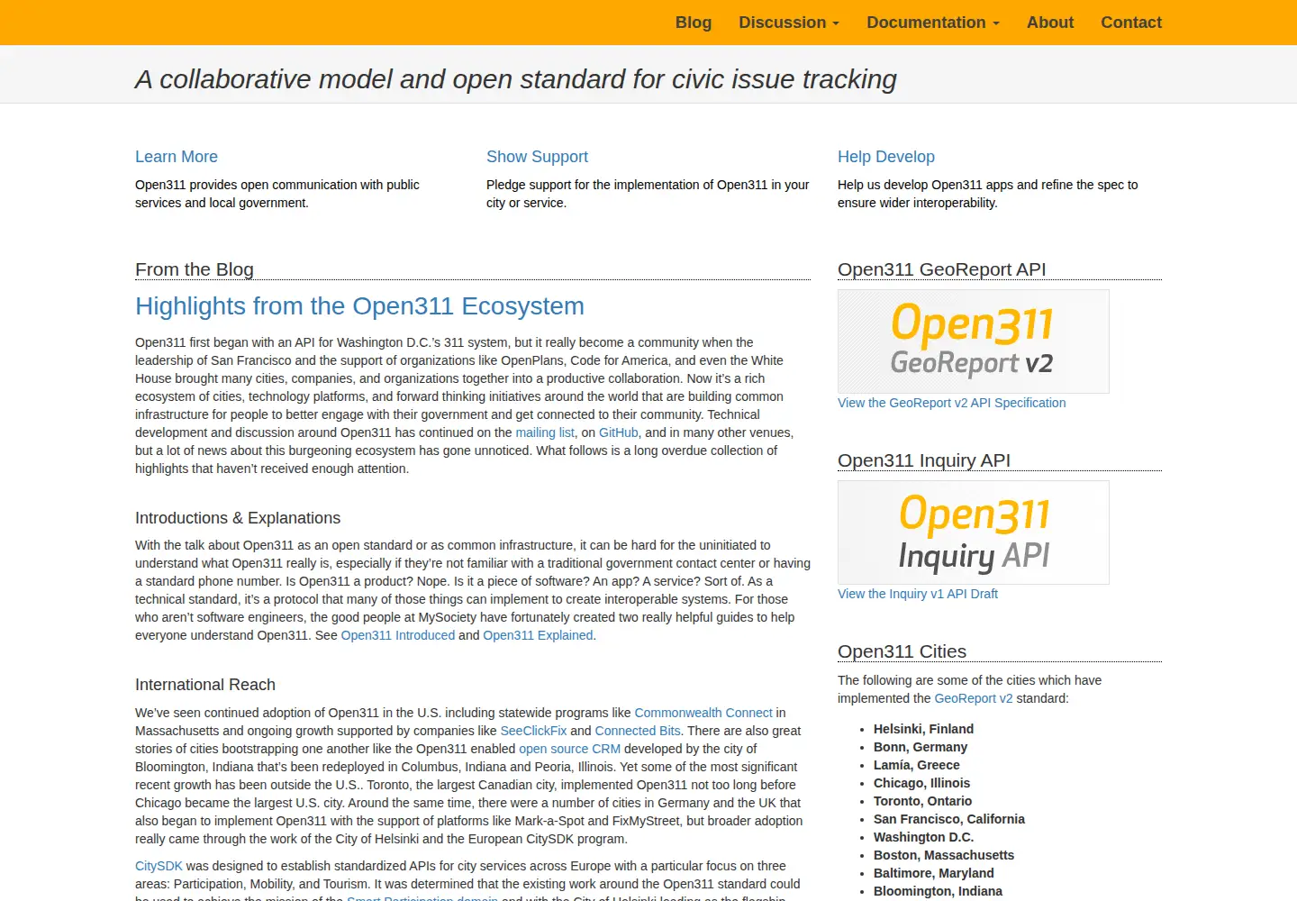
Task: Visit the CitySDK link
Action: click(x=159, y=866)
